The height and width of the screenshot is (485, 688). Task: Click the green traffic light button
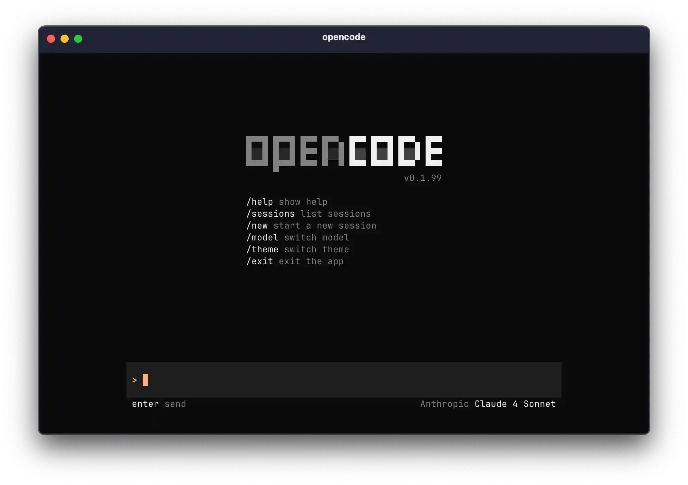[78, 39]
